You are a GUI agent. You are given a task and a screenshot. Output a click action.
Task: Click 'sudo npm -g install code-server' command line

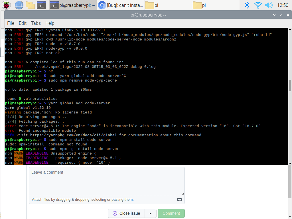click(84, 149)
